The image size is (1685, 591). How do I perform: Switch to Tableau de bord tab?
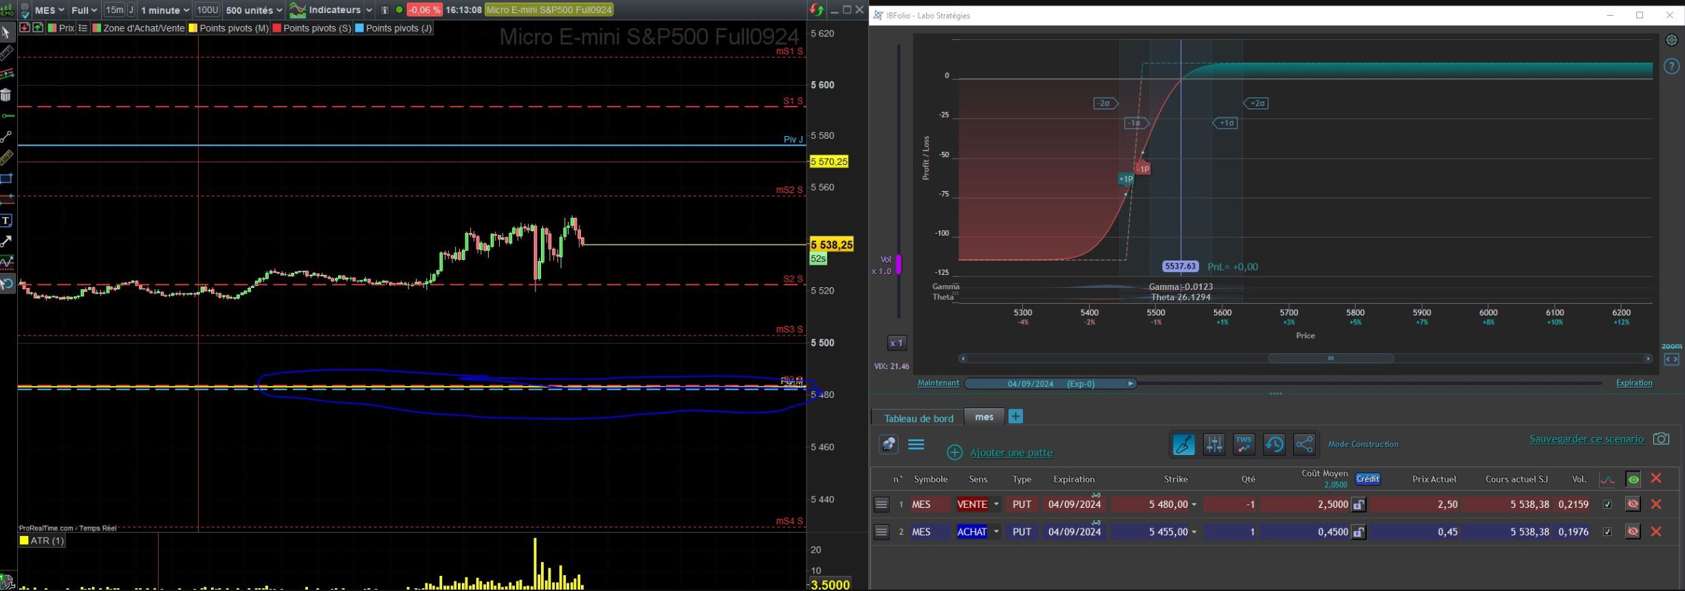pyautogui.click(x=918, y=418)
